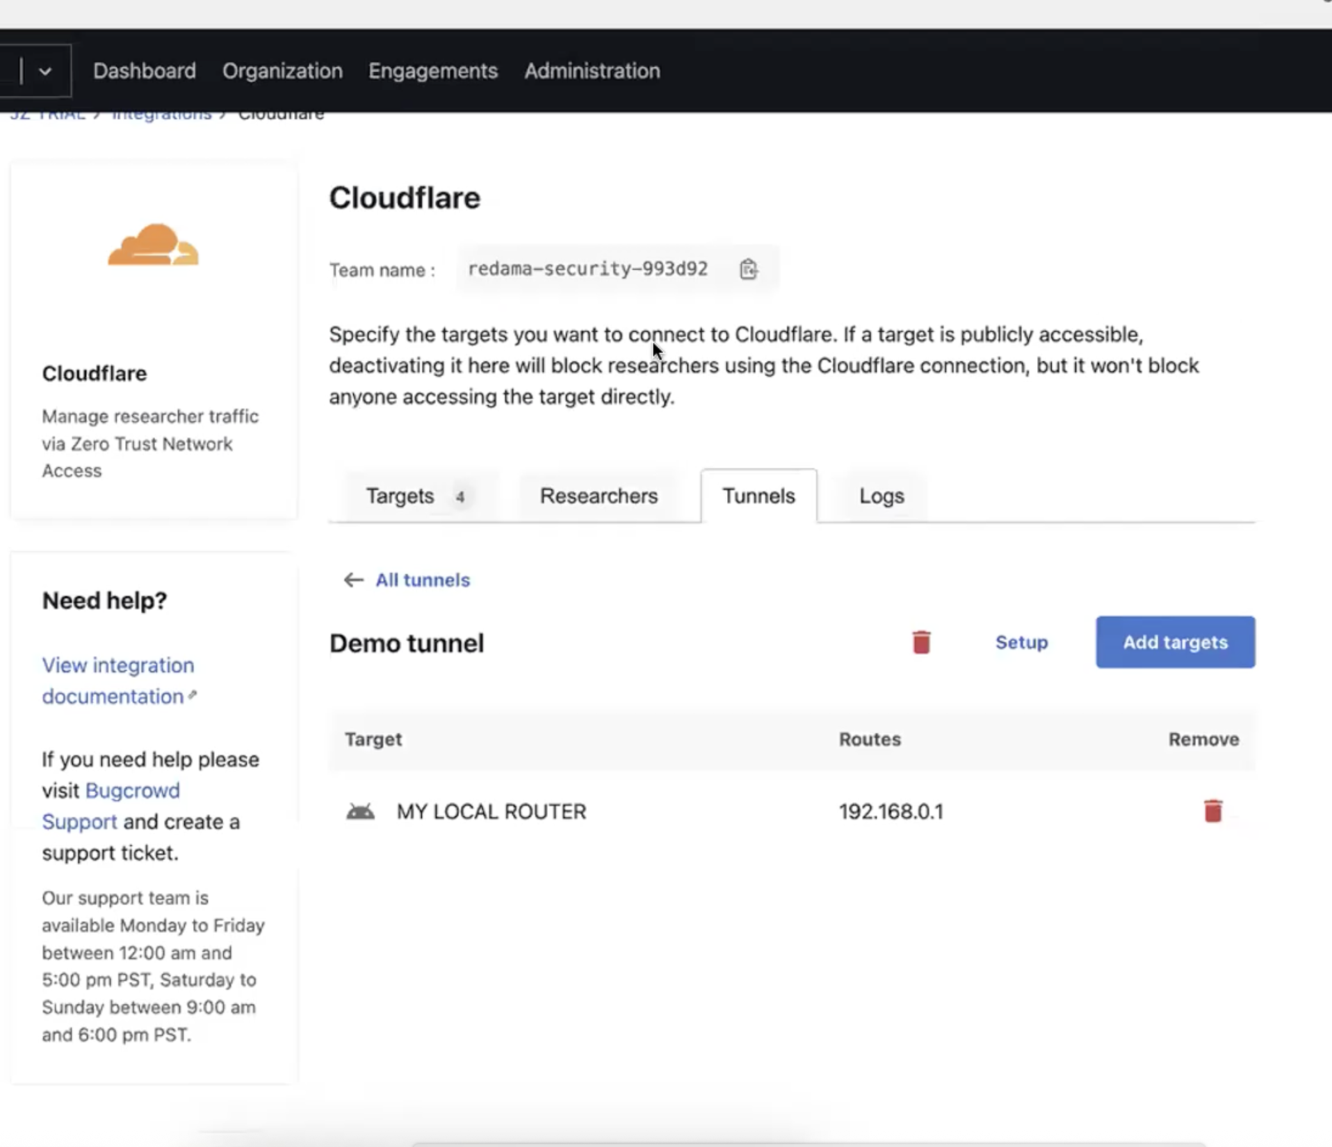This screenshot has height=1147, width=1332.
Task: Remove MY LOCAL ROUTER target trash icon
Action: tap(1212, 811)
